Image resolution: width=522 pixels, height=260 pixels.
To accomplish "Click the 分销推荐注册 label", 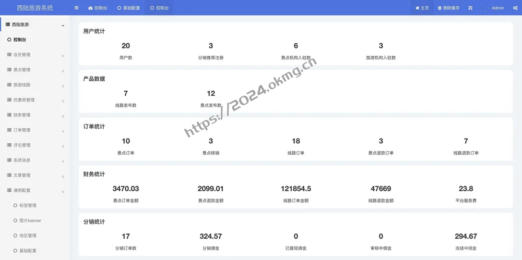I will pyautogui.click(x=211, y=57).
